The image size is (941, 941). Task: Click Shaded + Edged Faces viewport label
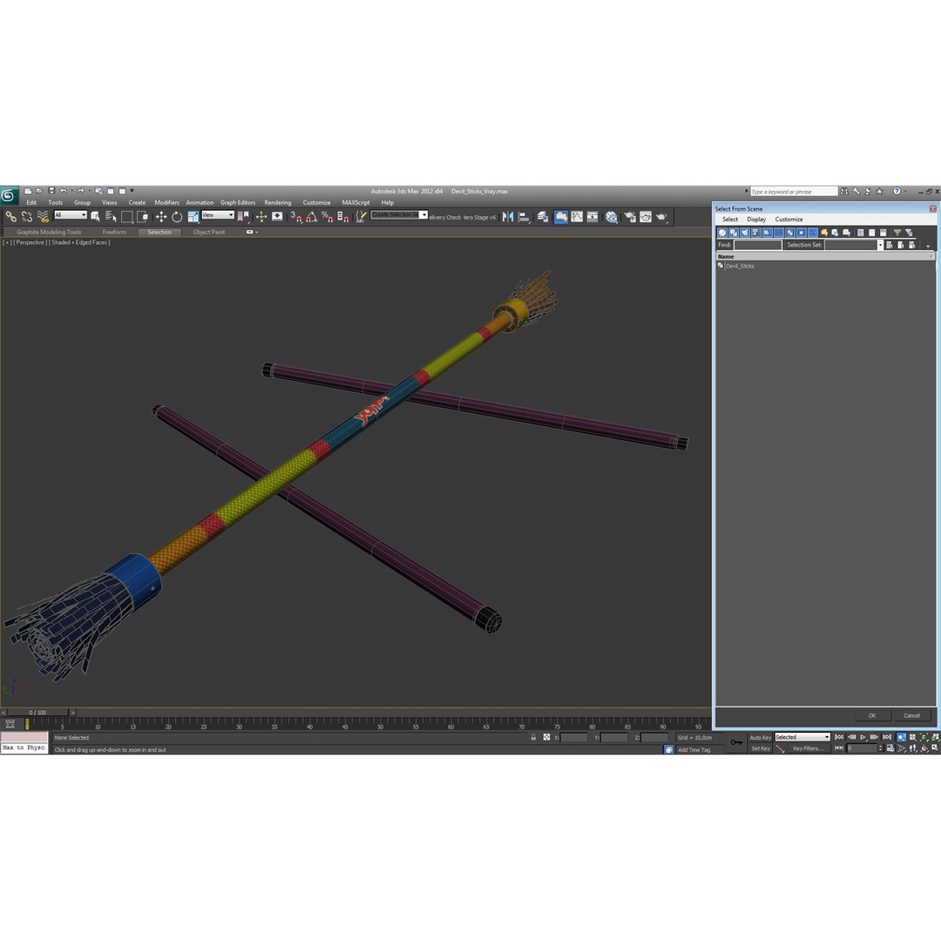[79, 242]
